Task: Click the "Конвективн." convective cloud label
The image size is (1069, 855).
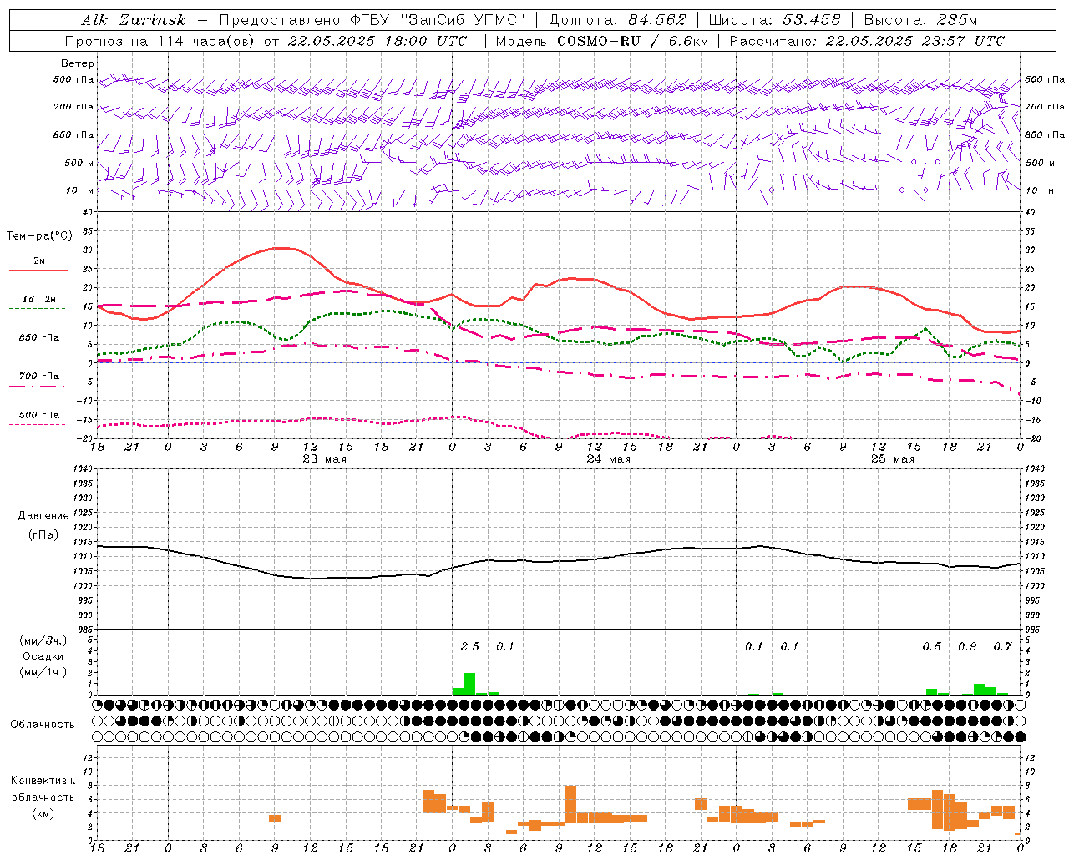Action: [x=43, y=781]
